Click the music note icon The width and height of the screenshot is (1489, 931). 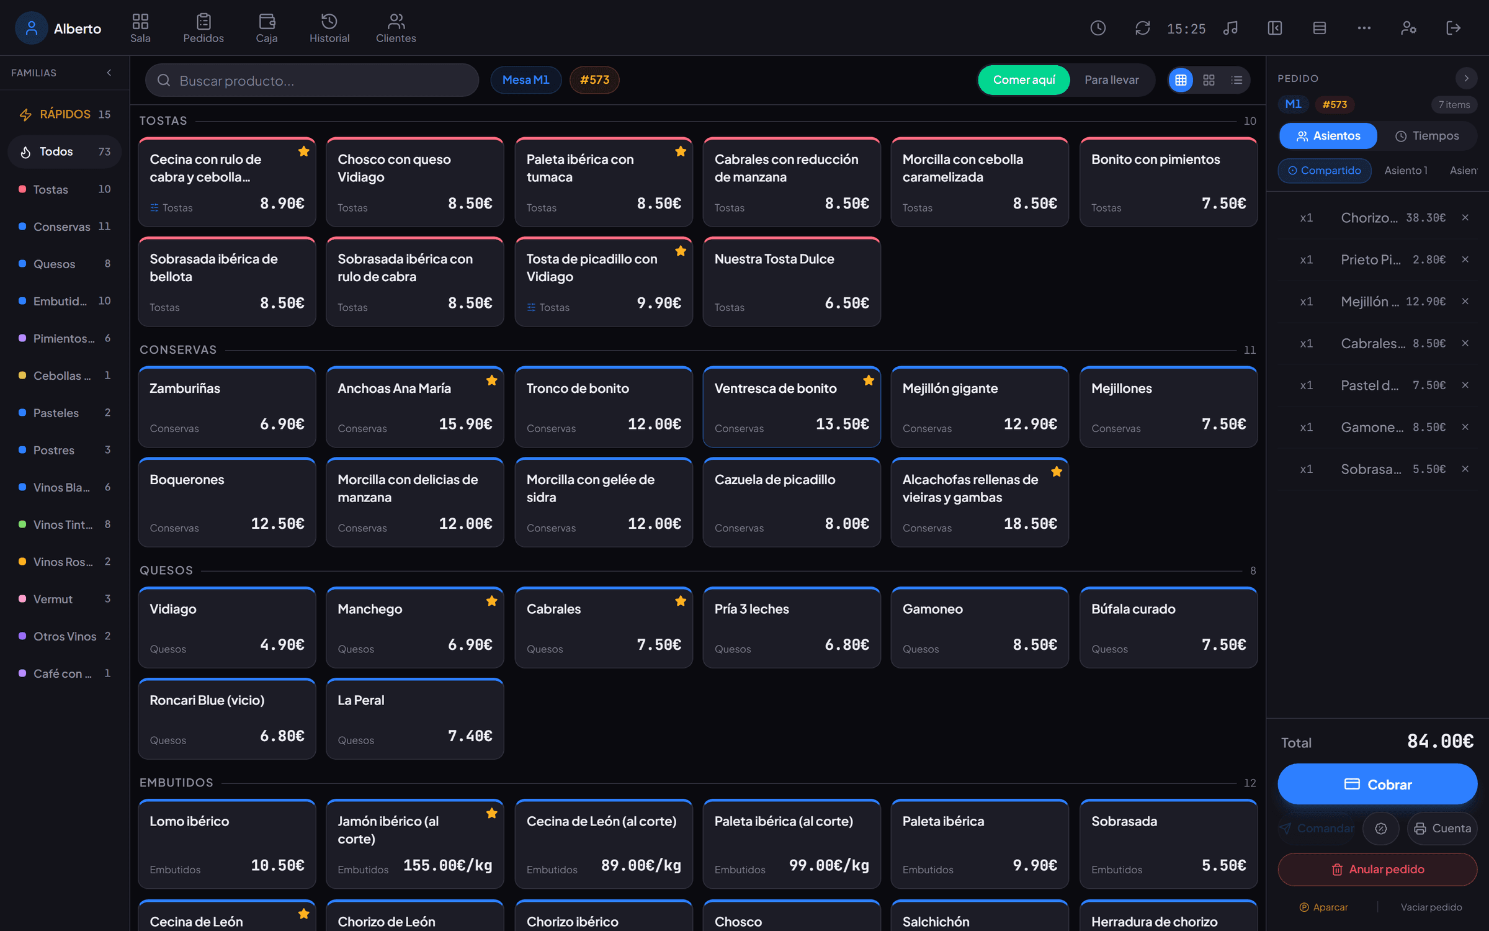1230,28
